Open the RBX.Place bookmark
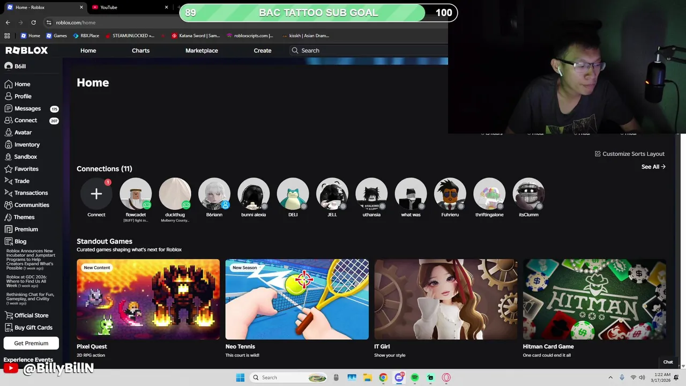This screenshot has width=686, height=386. (86, 36)
